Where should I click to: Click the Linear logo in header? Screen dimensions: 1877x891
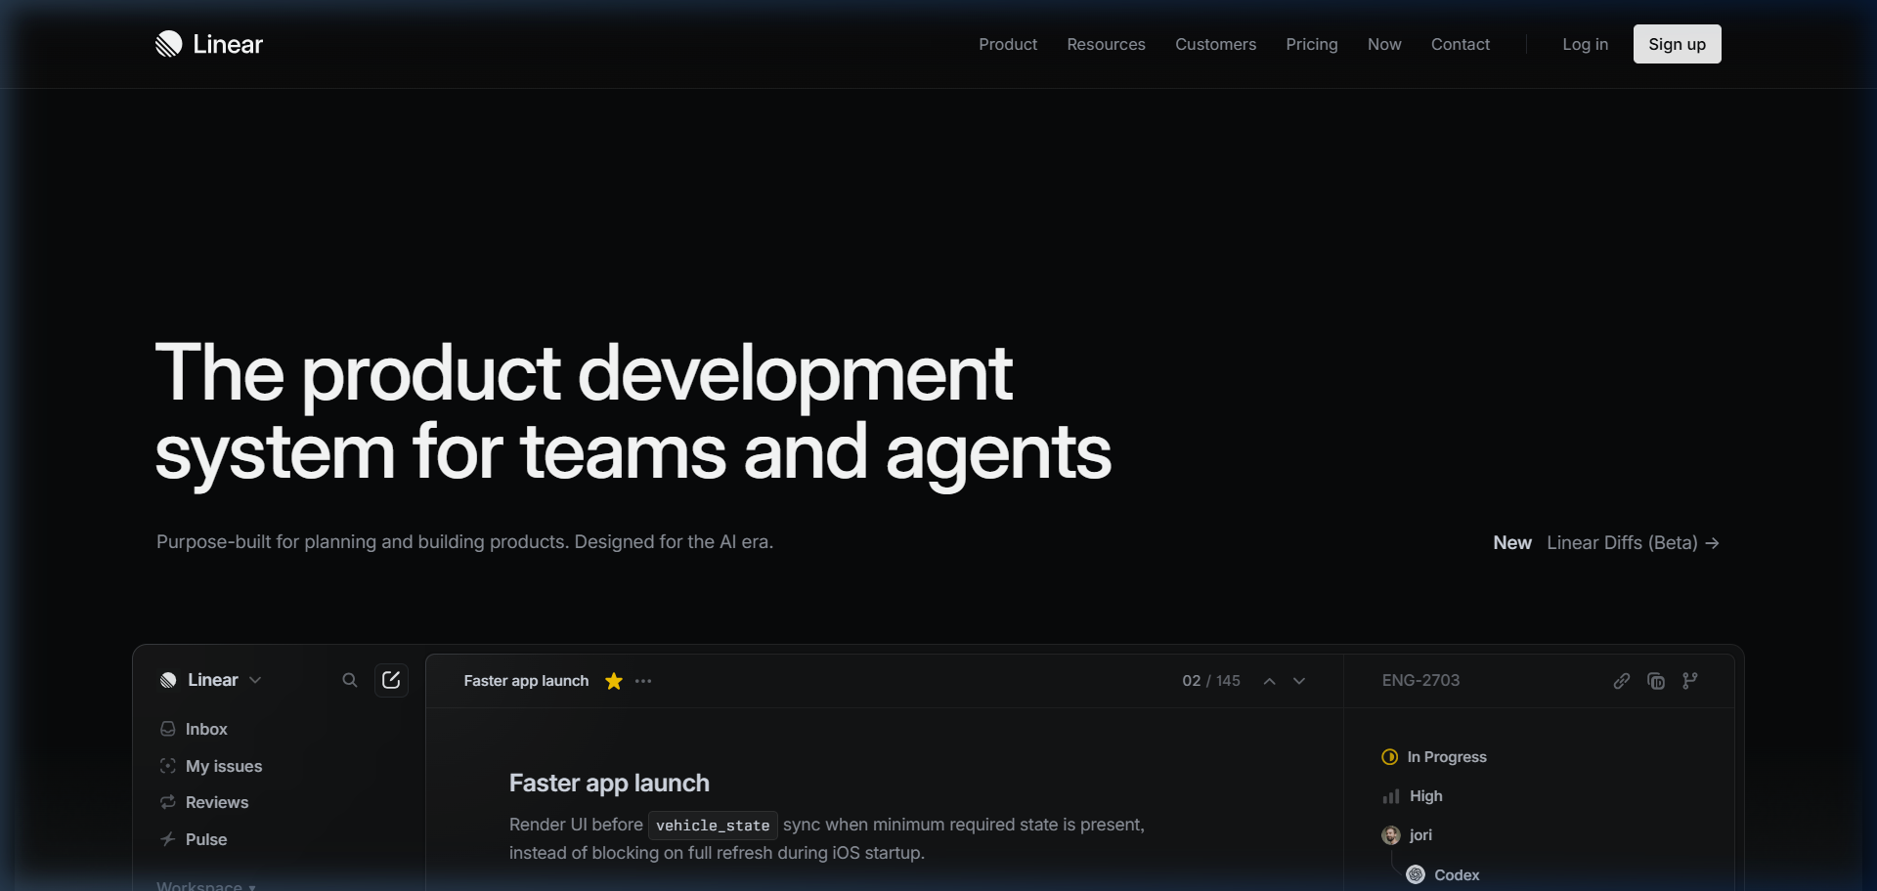click(208, 44)
